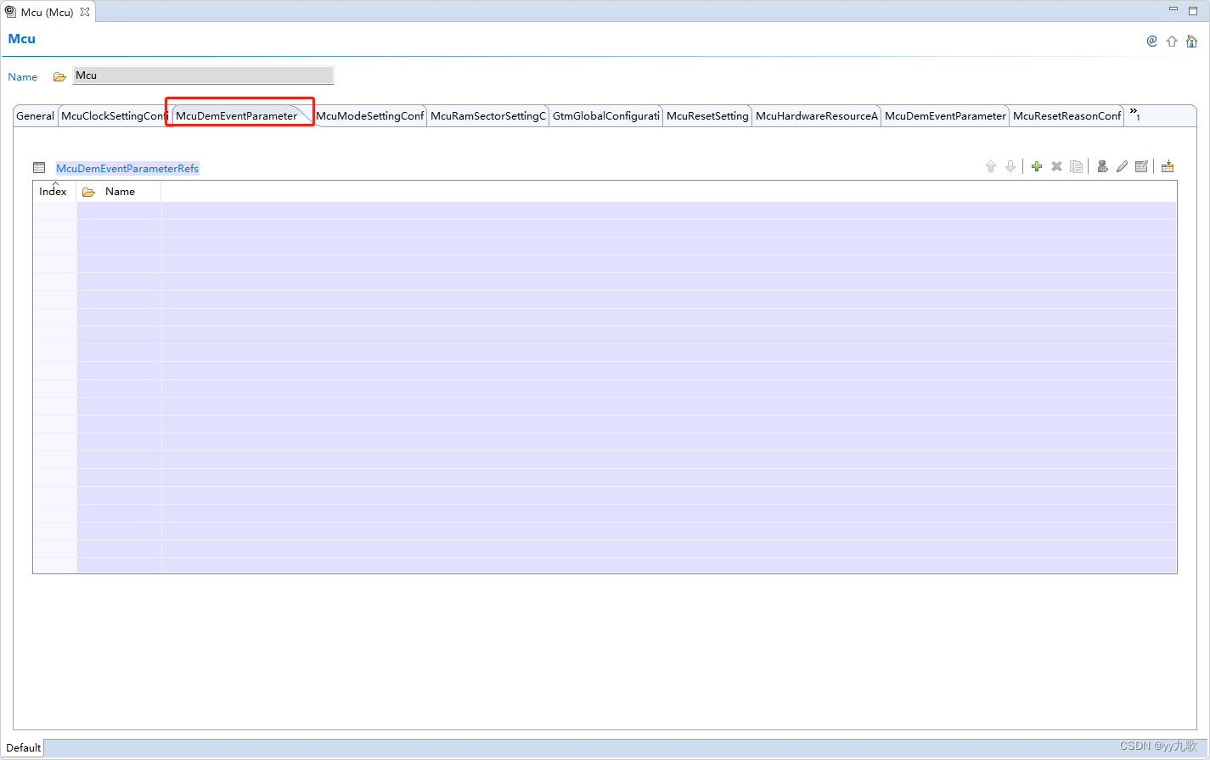Click the move-down arrow in list toolbar
1210x760 pixels.
[1010, 166]
